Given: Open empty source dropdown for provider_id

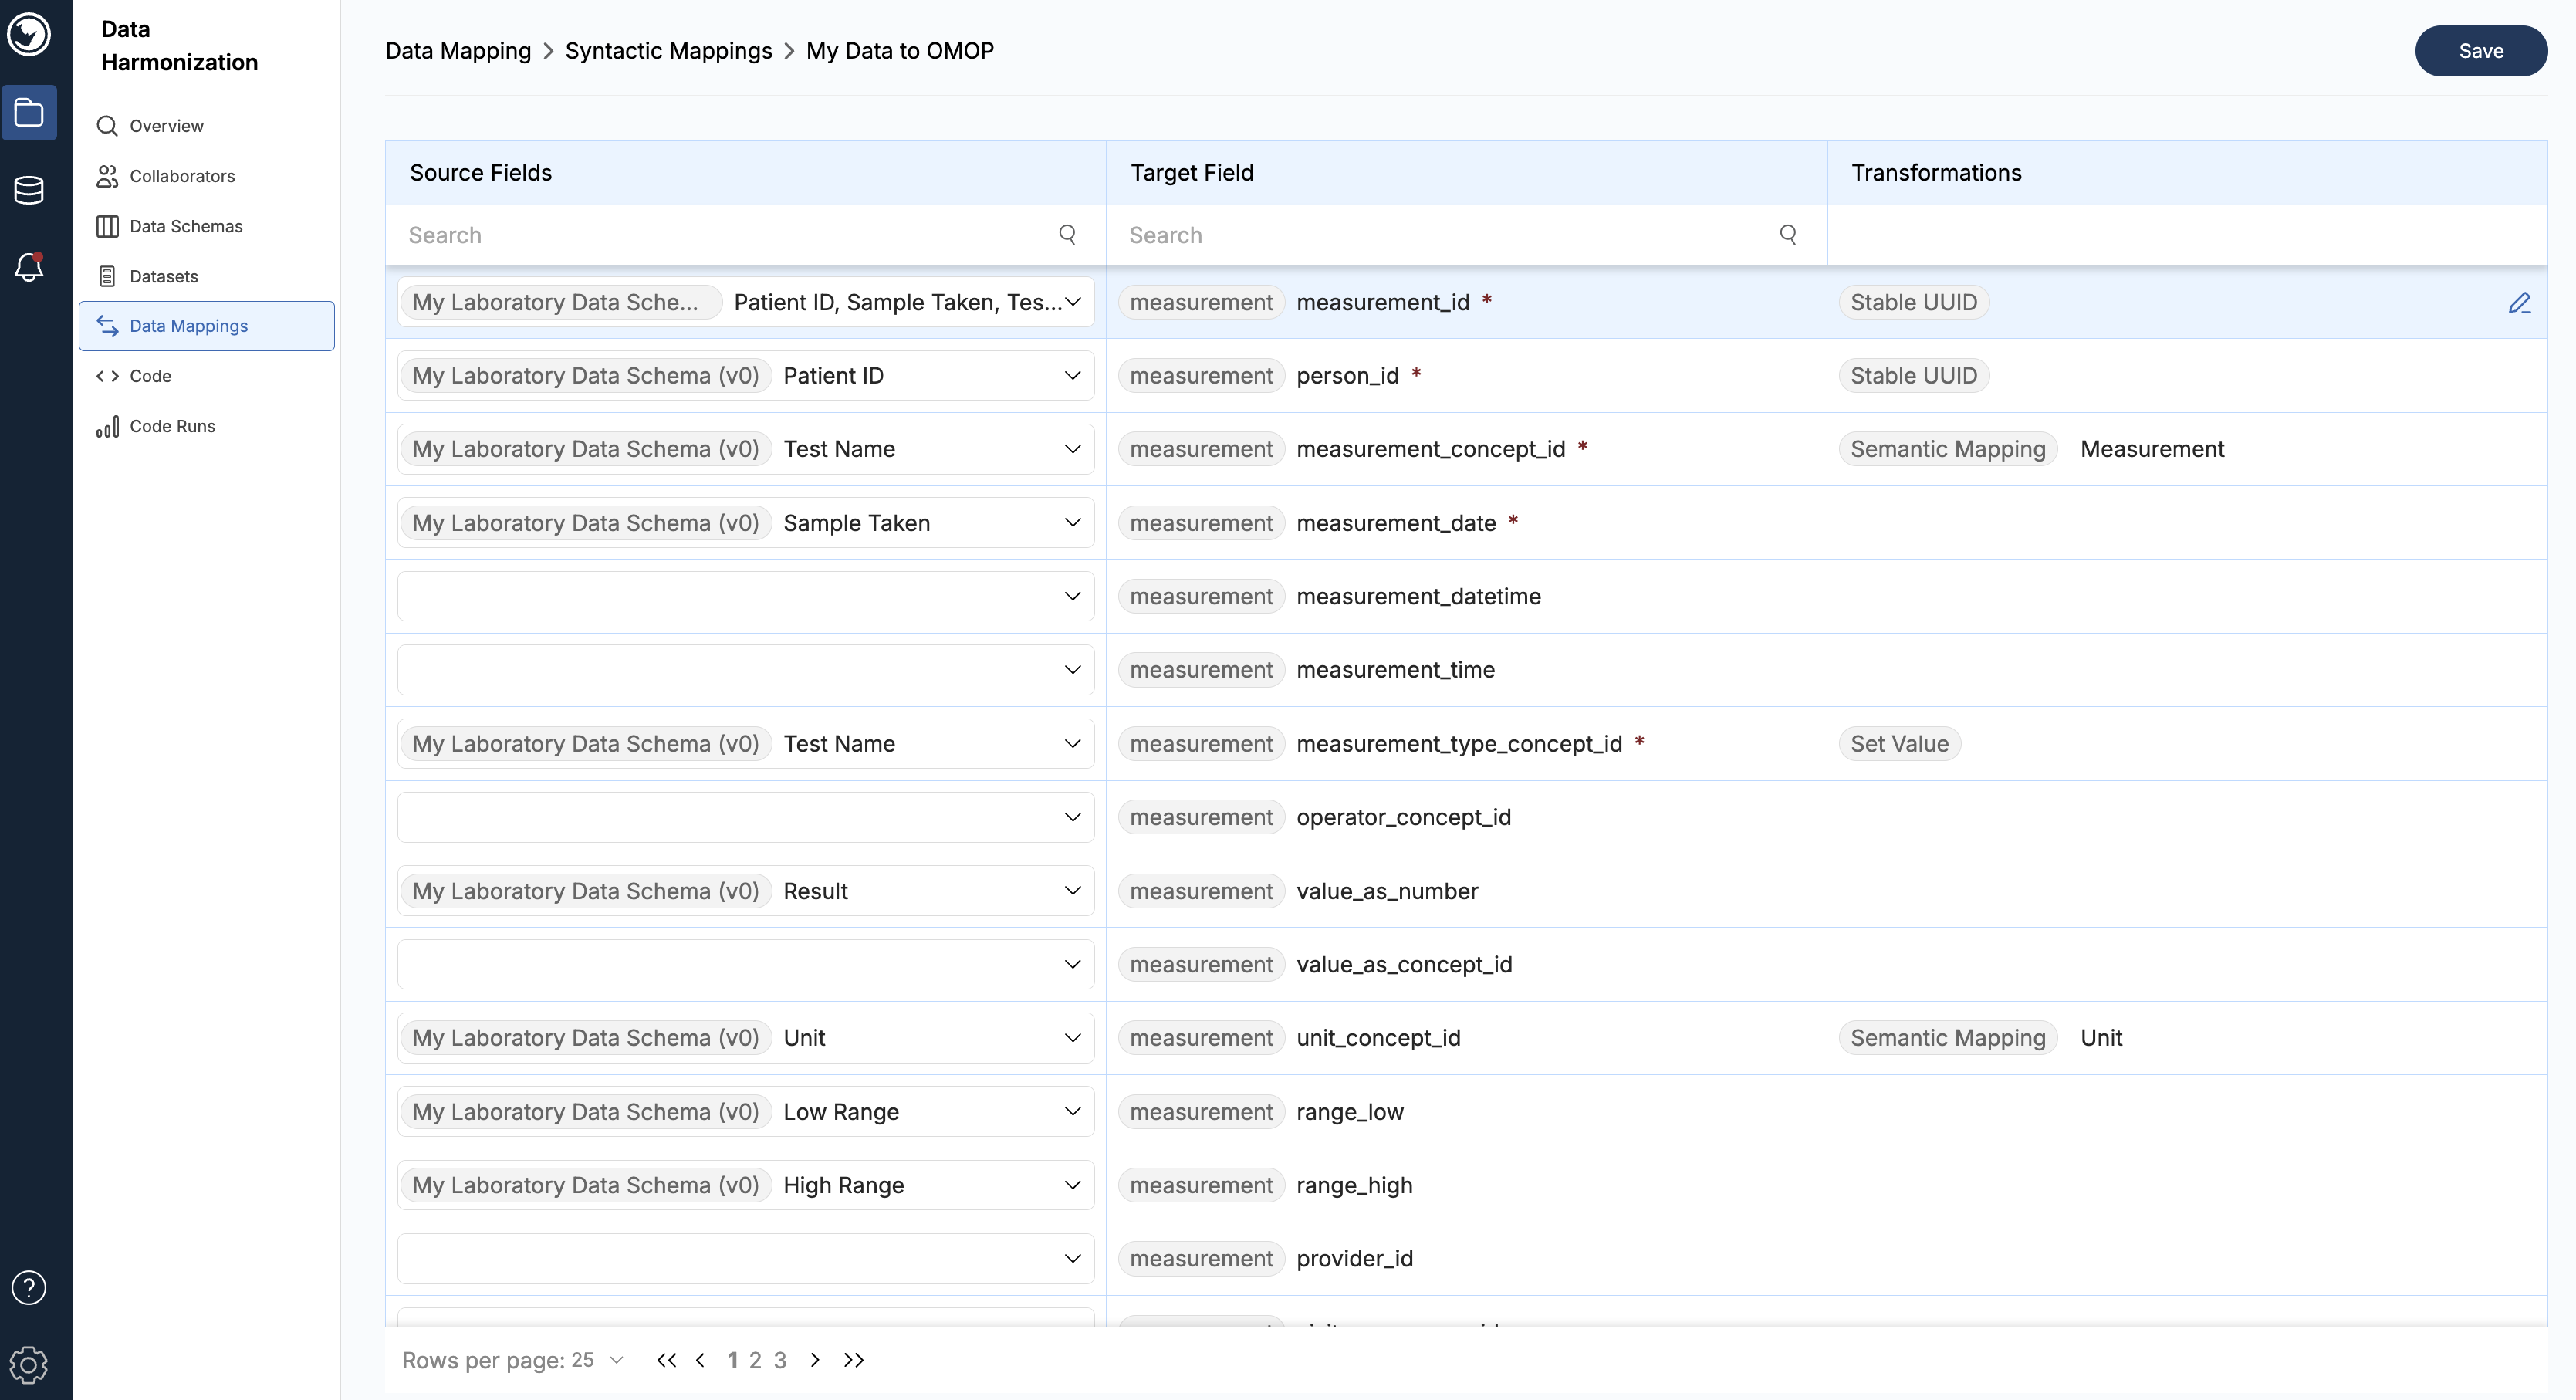Looking at the screenshot, I should coord(745,1259).
